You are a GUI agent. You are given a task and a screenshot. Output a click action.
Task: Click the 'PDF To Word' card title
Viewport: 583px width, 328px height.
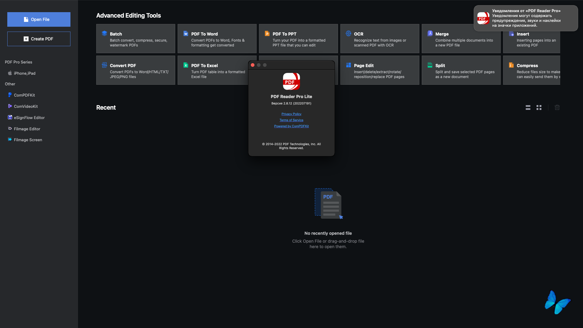pyautogui.click(x=204, y=34)
